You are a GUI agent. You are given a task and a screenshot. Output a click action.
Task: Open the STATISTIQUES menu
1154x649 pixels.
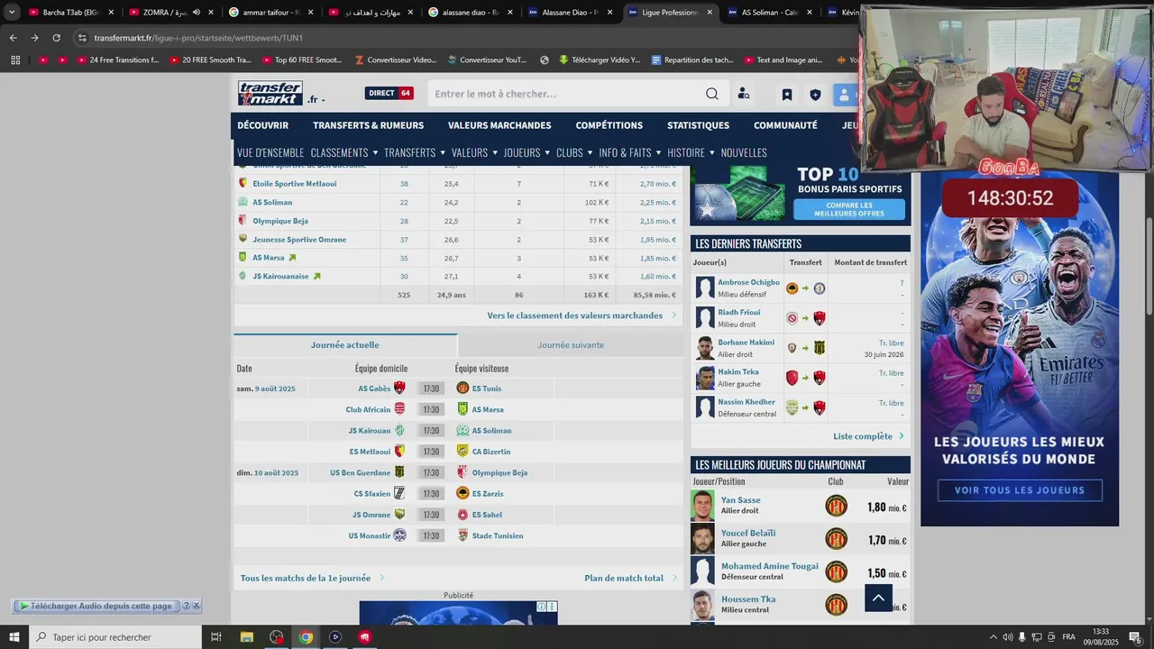698,125
